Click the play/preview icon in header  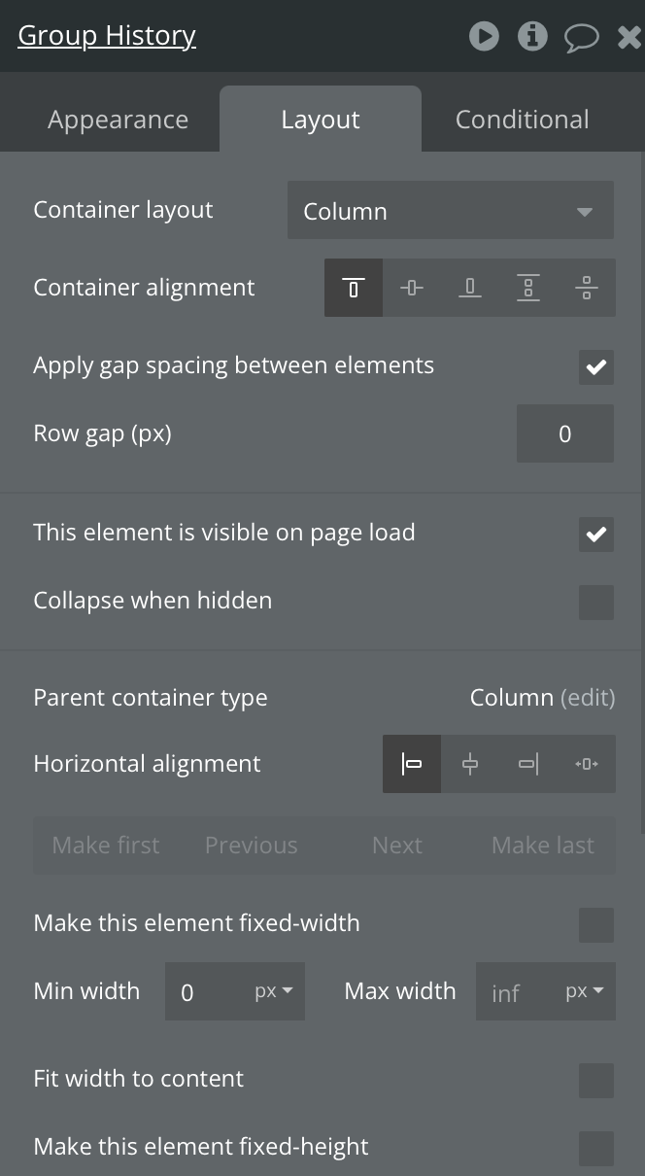coord(484,37)
